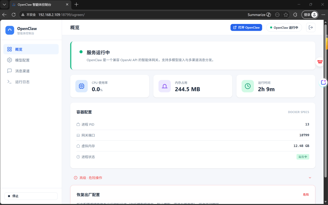Open browser settings three-dots menu
This screenshot has height=205, width=328.
click(324, 15)
